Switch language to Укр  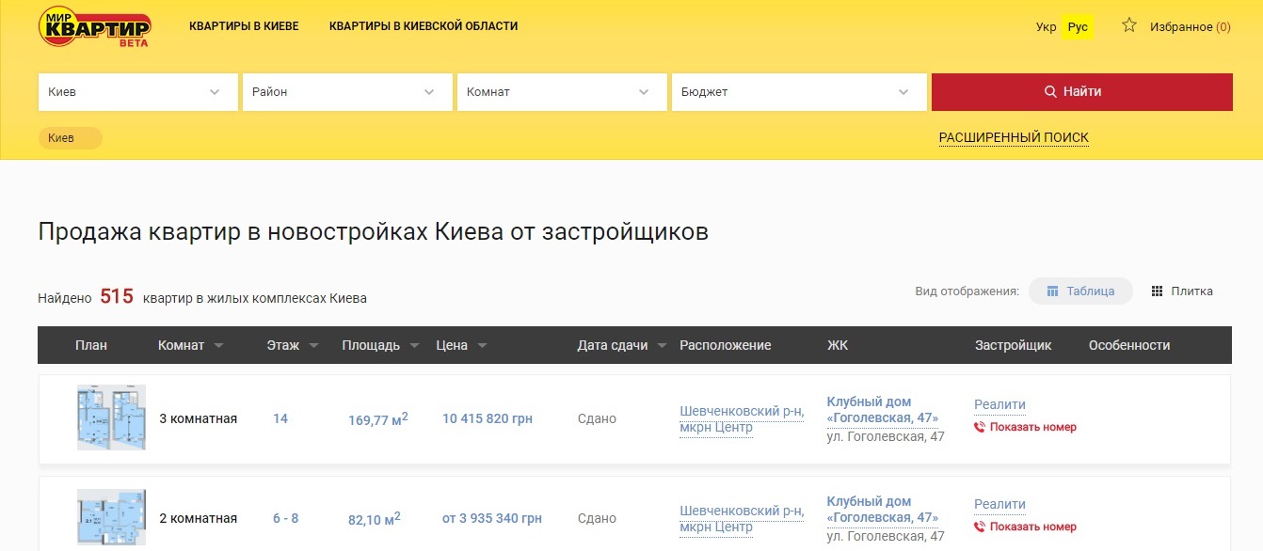(1046, 27)
